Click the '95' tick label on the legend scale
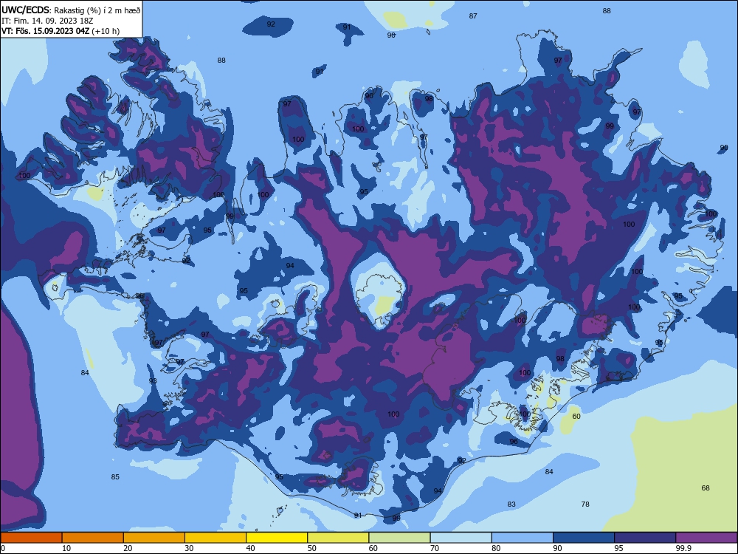This screenshot has height=554, width=738. click(x=618, y=548)
